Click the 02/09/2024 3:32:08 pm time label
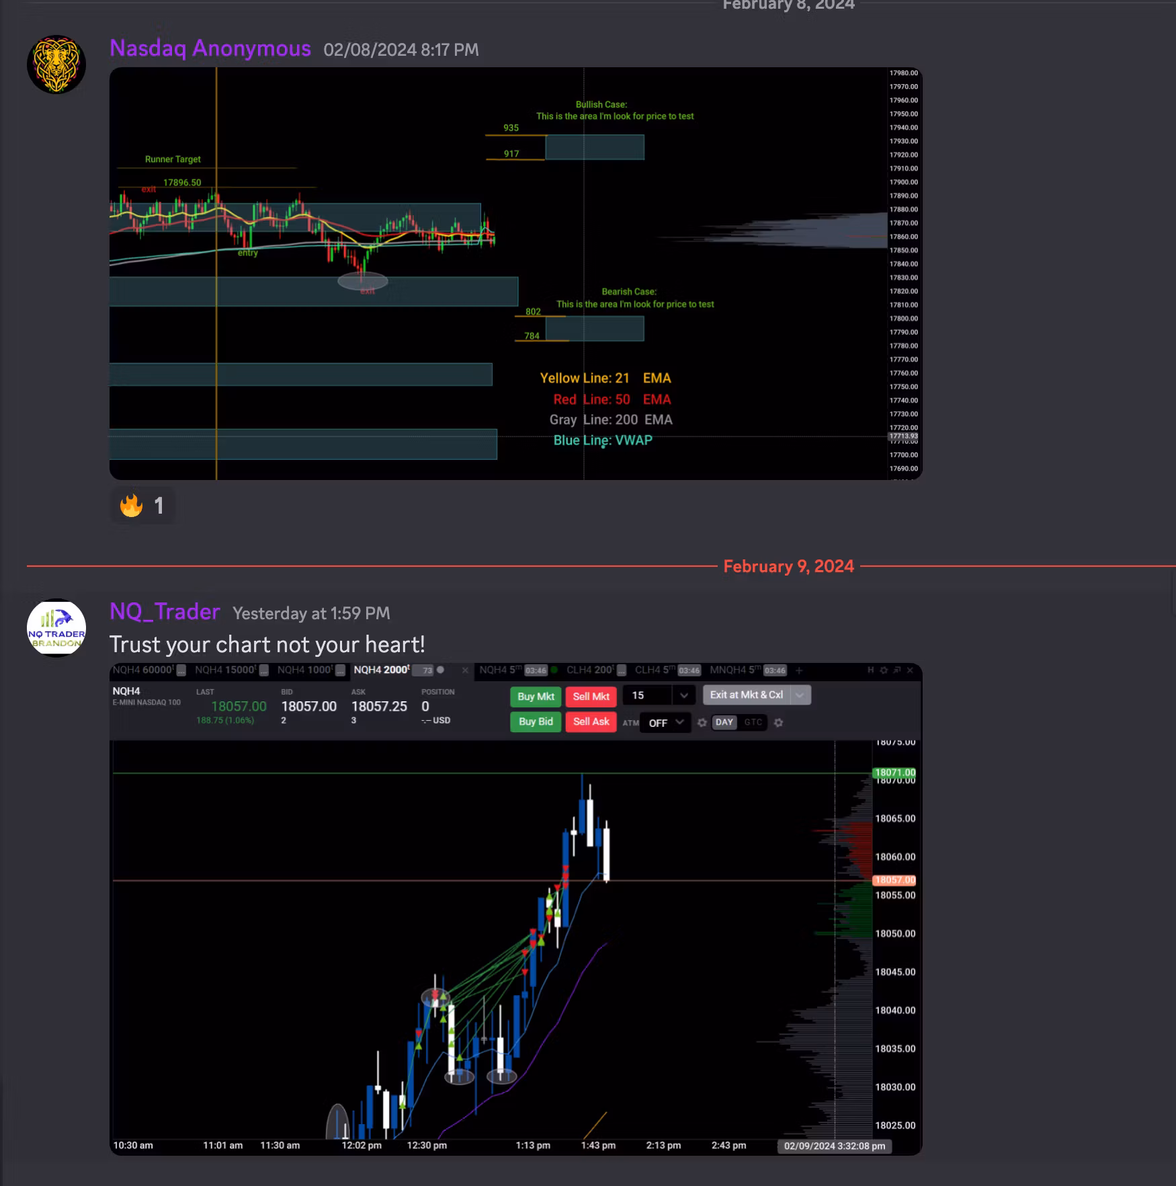Viewport: 1176px width, 1186px height. coord(835,1146)
